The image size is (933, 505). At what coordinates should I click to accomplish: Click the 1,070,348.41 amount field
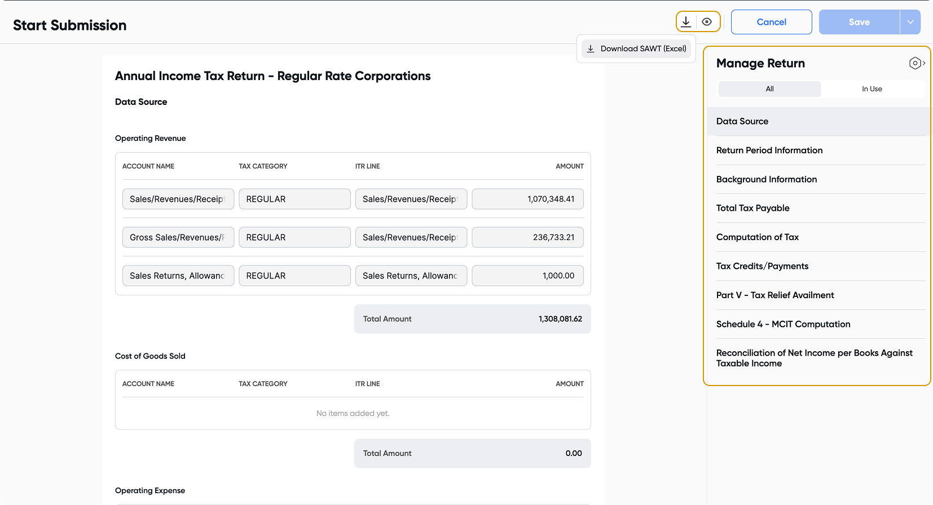[x=527, y=199]
